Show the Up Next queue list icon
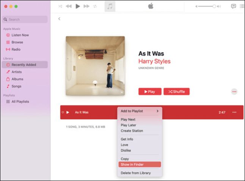Viewport: 245px width, 181px height. coord(243,6)
